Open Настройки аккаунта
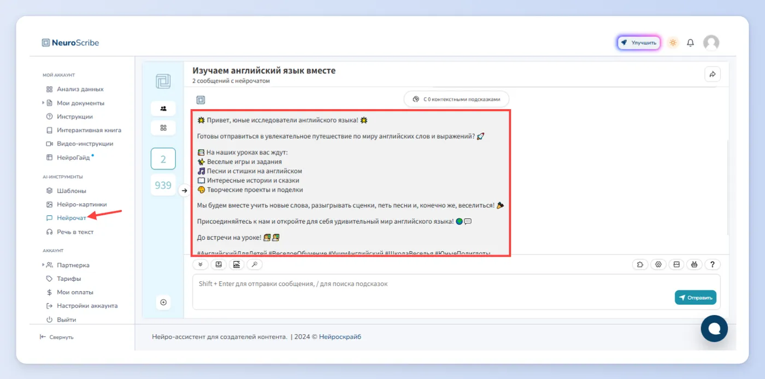 [87, 306]
